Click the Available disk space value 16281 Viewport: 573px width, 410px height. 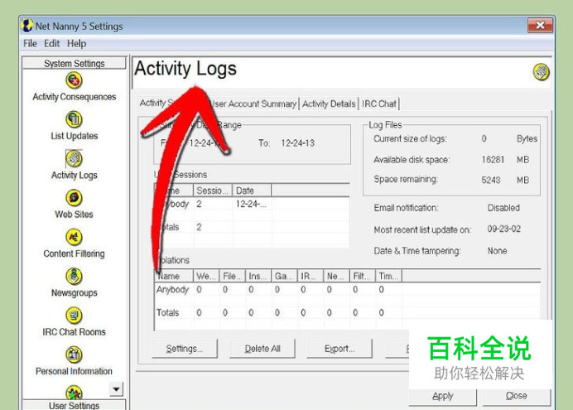(493, 160)
